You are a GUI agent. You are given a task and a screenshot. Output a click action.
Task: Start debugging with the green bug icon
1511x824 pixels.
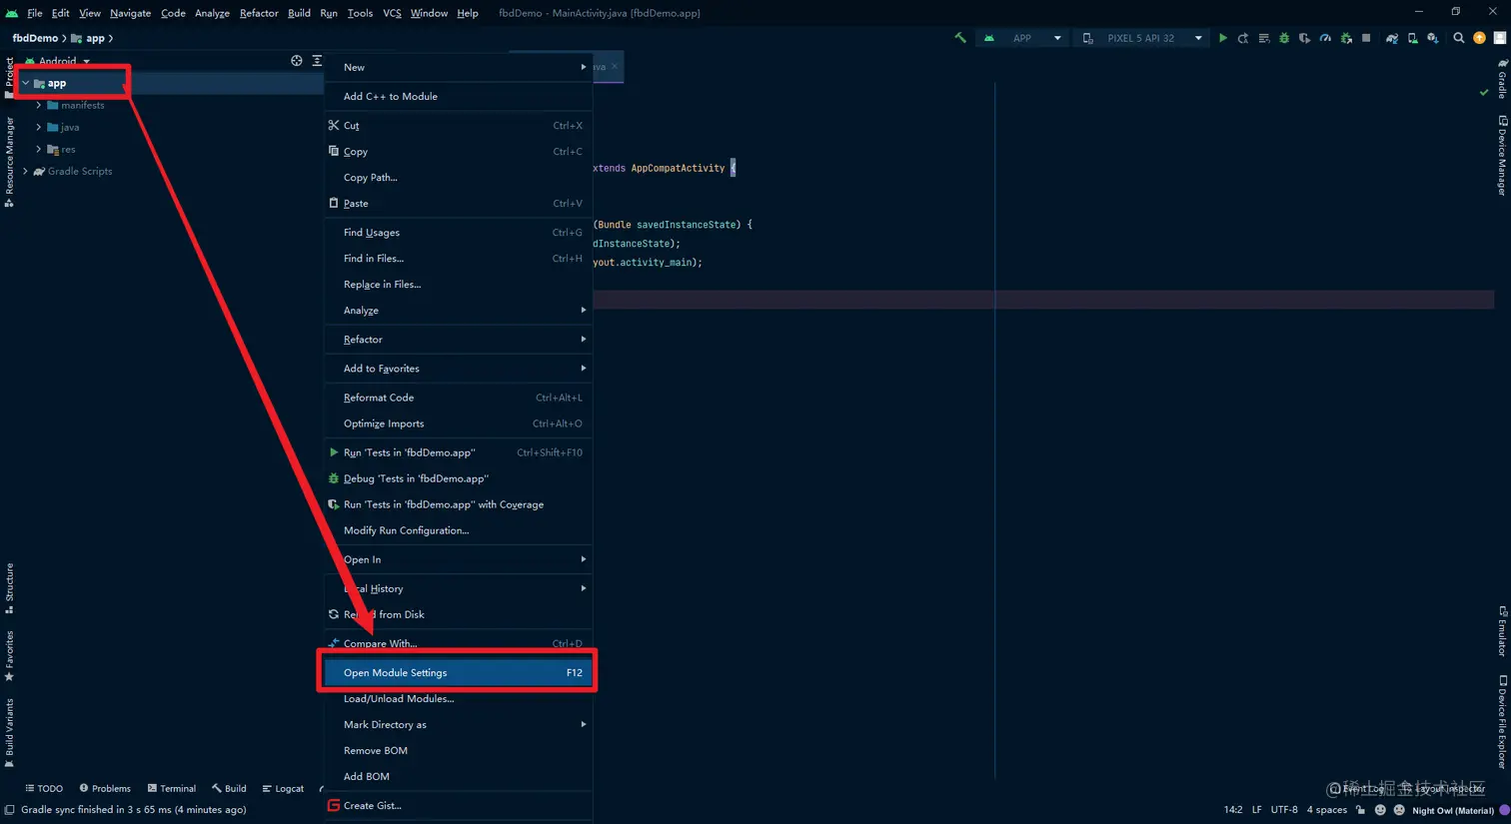(x=1284, y=38)
